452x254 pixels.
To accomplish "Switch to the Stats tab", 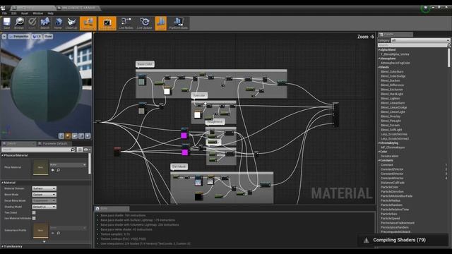I will pos(112,209).
